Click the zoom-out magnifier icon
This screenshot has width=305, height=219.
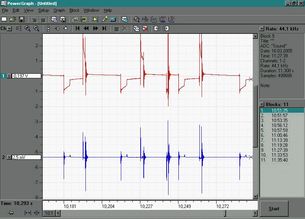point(36,29)
